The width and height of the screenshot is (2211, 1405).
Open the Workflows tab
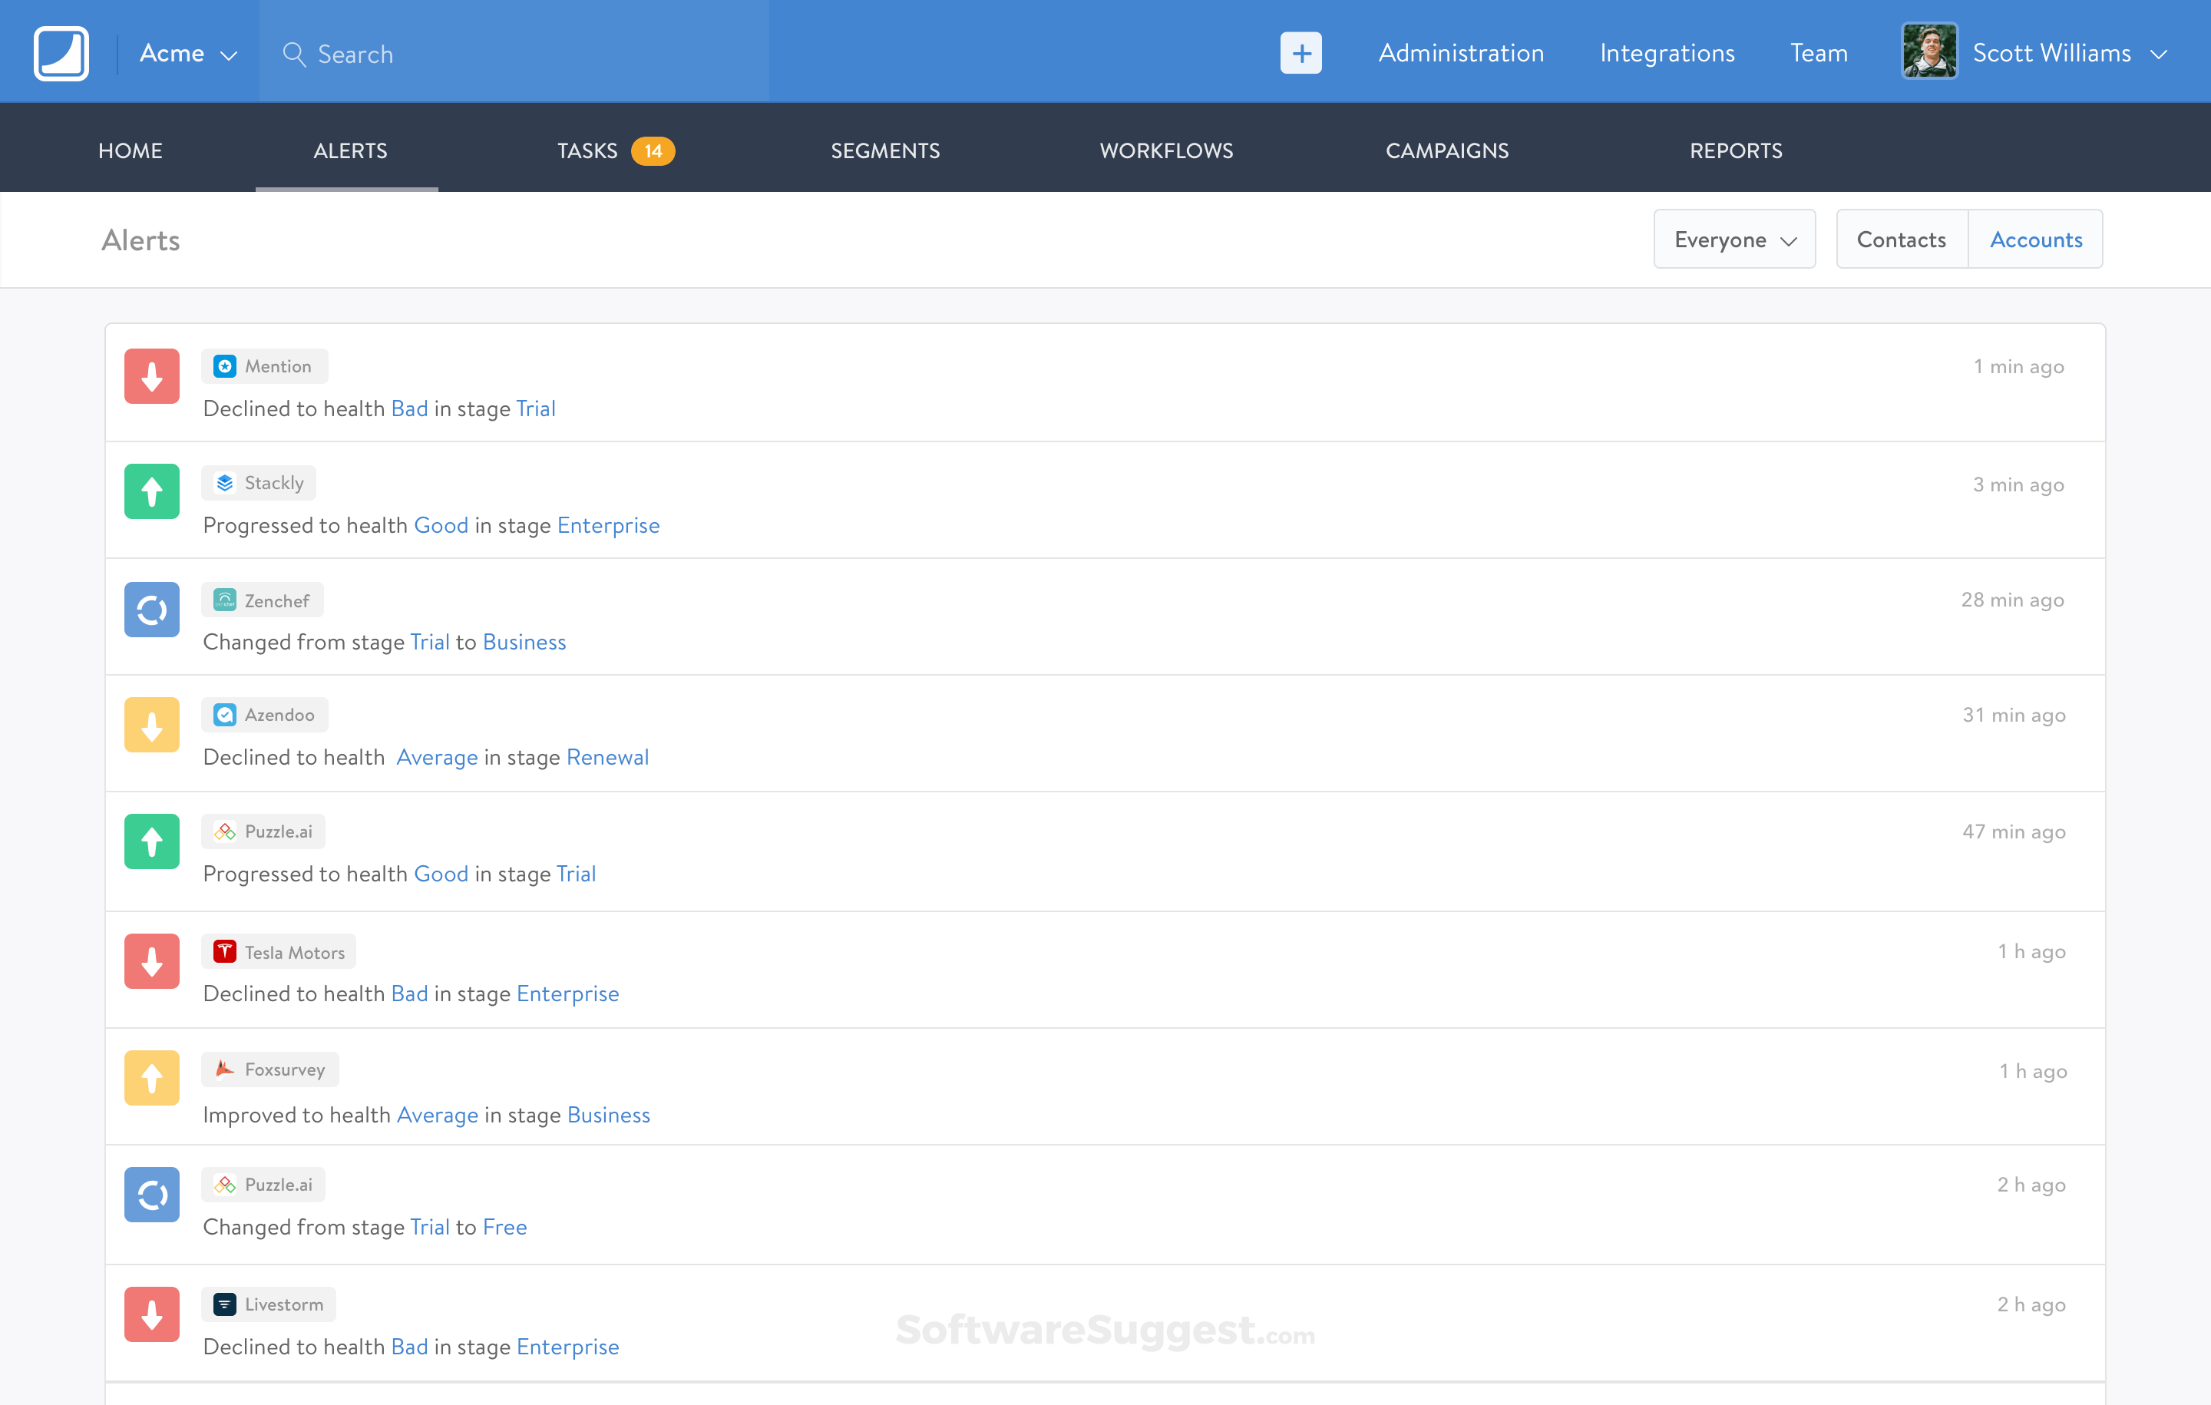coord(1166,150)
